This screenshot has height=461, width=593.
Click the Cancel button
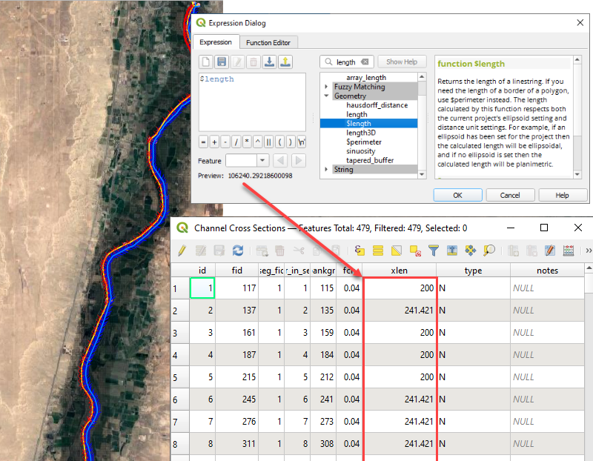tap(510, 195)
